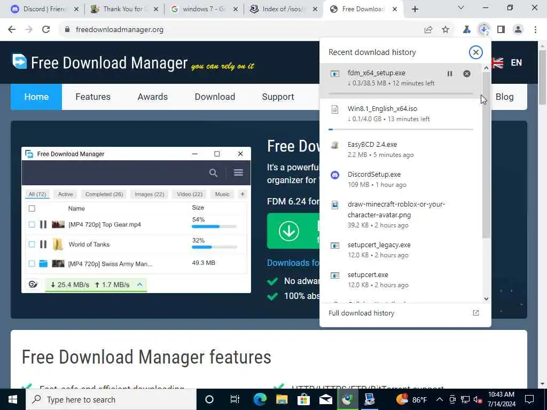This screenshot has height=410, width=547.
Task: Open the Chrome three-dot menu
Action: (x=535, y=30)
